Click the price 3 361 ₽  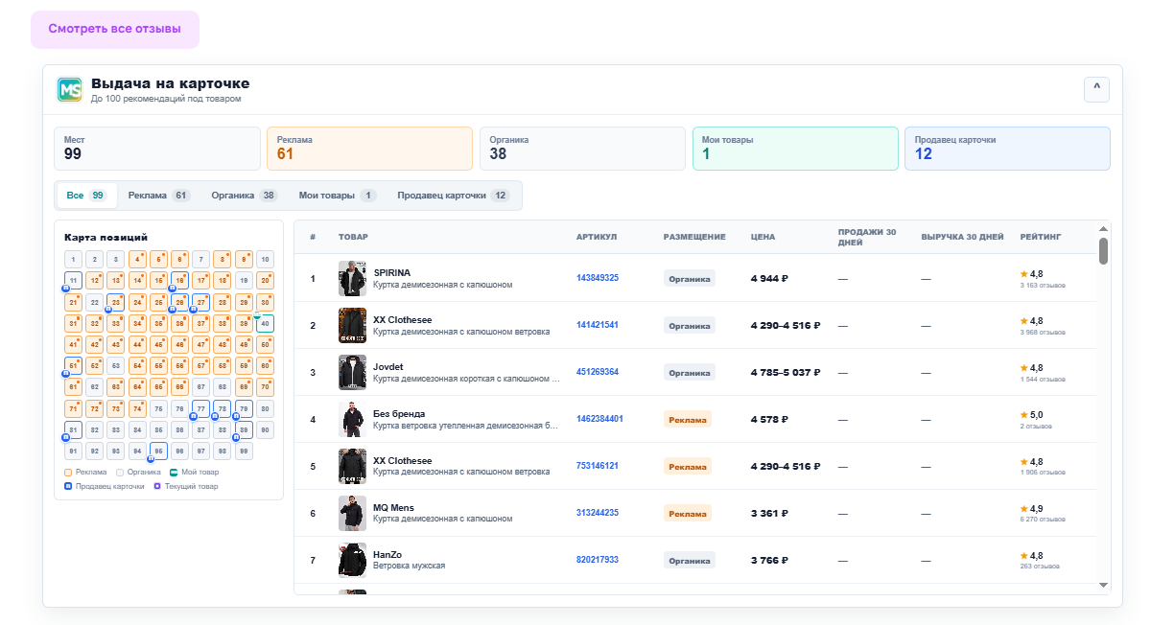(x=768, y=513)
